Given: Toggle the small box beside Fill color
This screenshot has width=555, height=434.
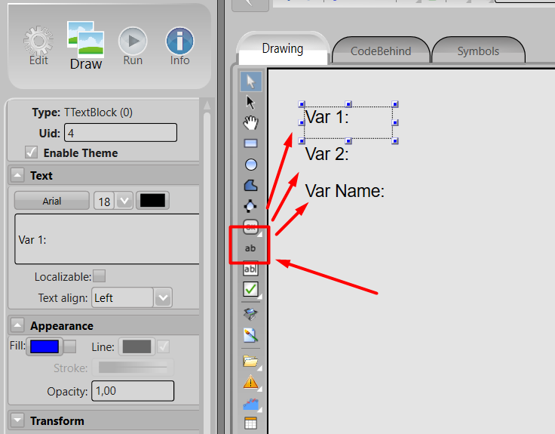Looking at the screenshot, I should click(69, 346).
